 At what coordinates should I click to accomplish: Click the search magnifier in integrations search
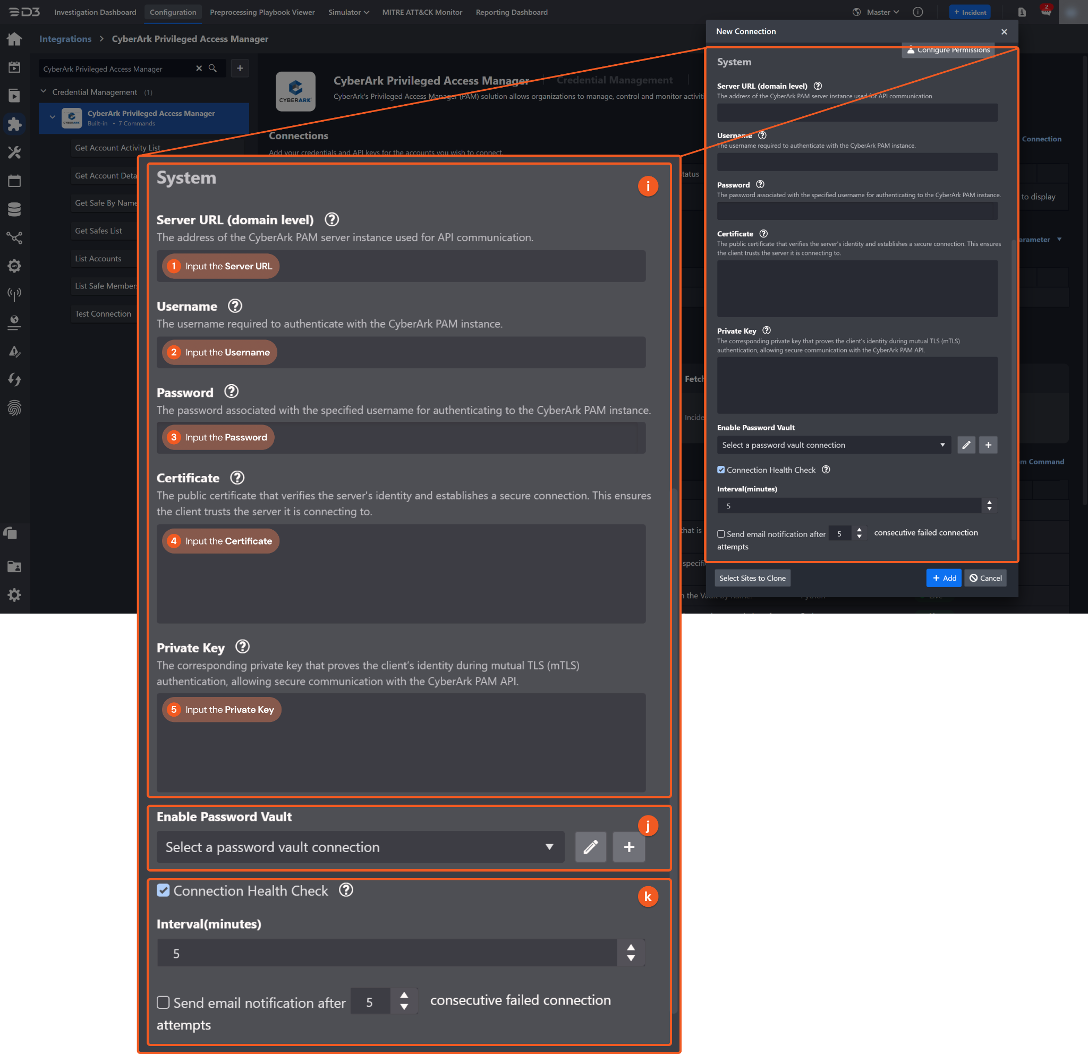click(x=212, y=69)
